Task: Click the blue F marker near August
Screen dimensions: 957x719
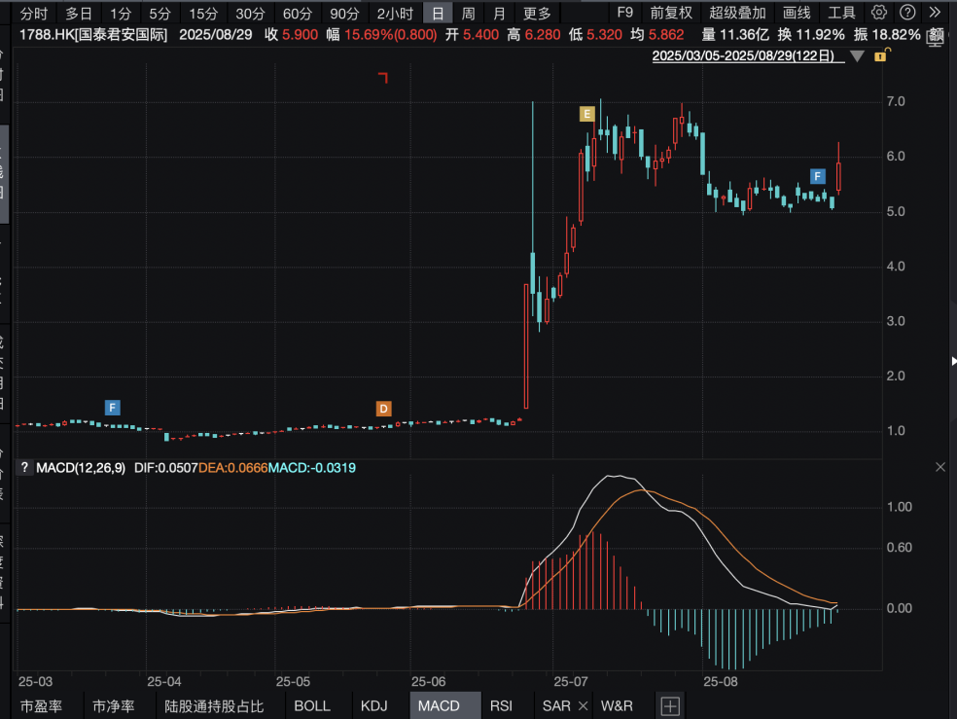Action: (x=818, y=176)
